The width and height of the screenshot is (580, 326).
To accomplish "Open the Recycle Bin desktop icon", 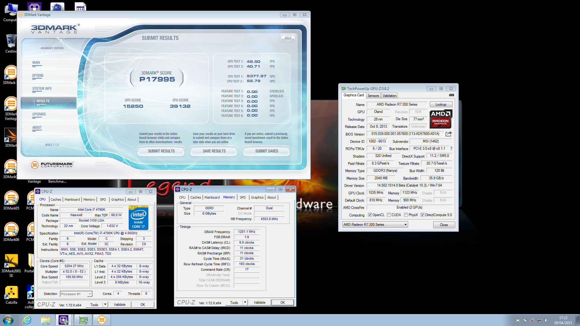I will pyautogui.click(x=11, y=43).
